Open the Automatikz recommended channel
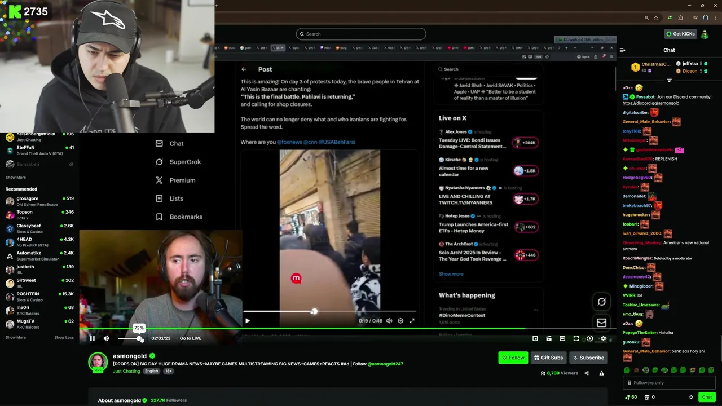722x406 pixels. click(x=39, y=255)
